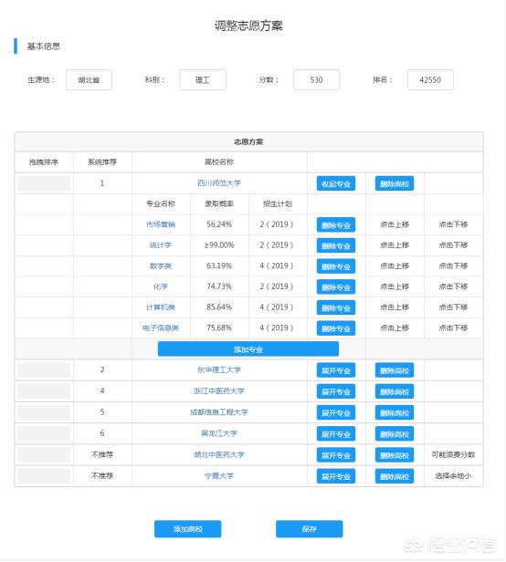Open the 电子信息类 major link
Image resolution: width=506 pixels, height=562 pixels.
[161, 328]
